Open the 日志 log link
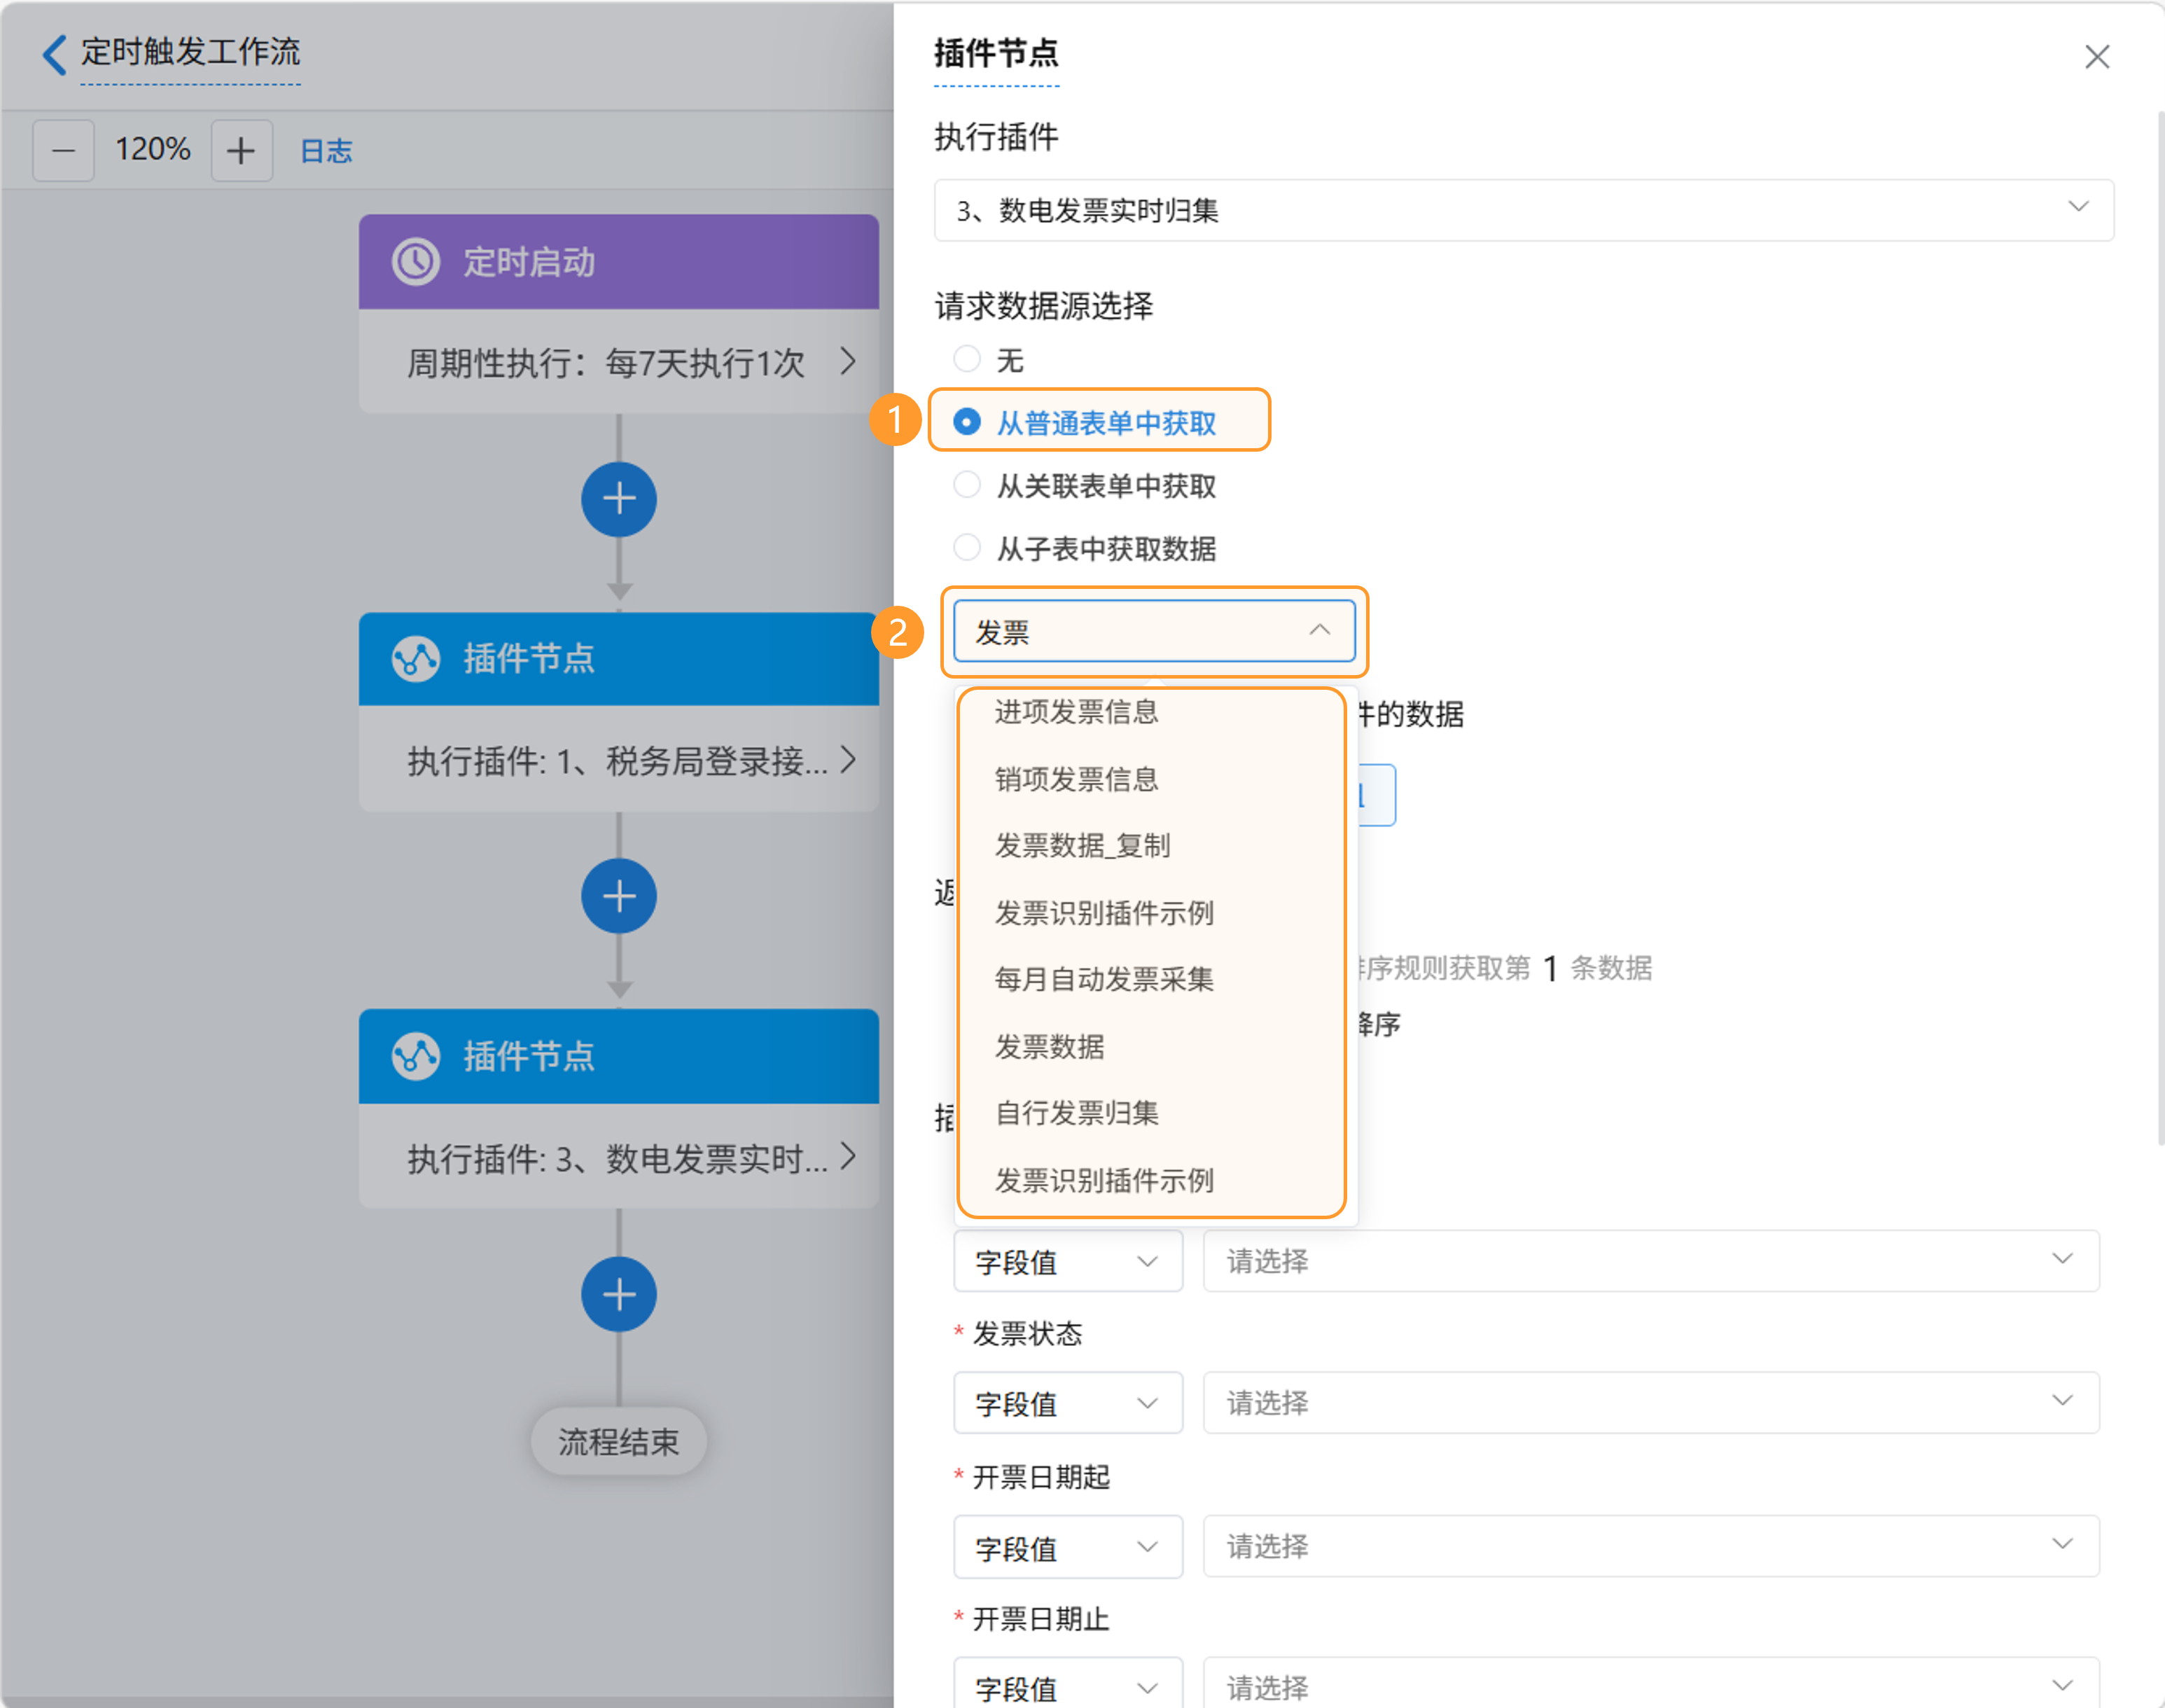This screenshot has width=2165, height=1708. click(326, 151)
